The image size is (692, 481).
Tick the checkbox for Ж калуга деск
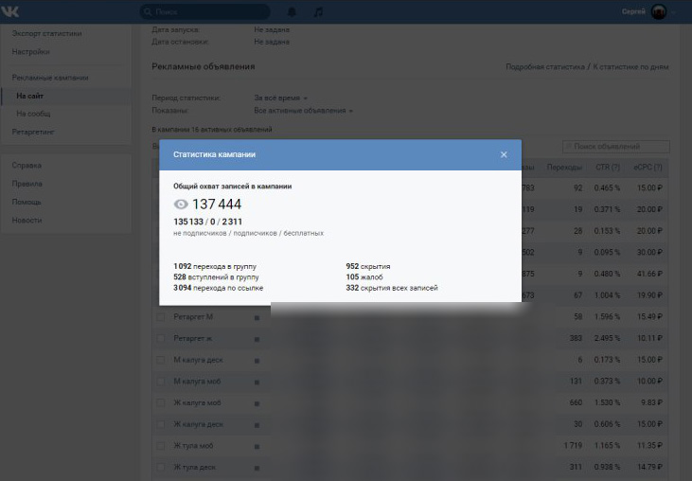[x=161, y=424]
